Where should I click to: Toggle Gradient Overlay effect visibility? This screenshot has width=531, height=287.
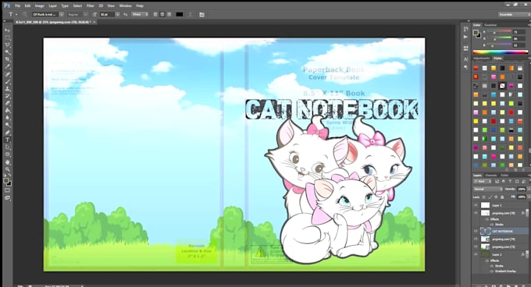coord(492,271)
